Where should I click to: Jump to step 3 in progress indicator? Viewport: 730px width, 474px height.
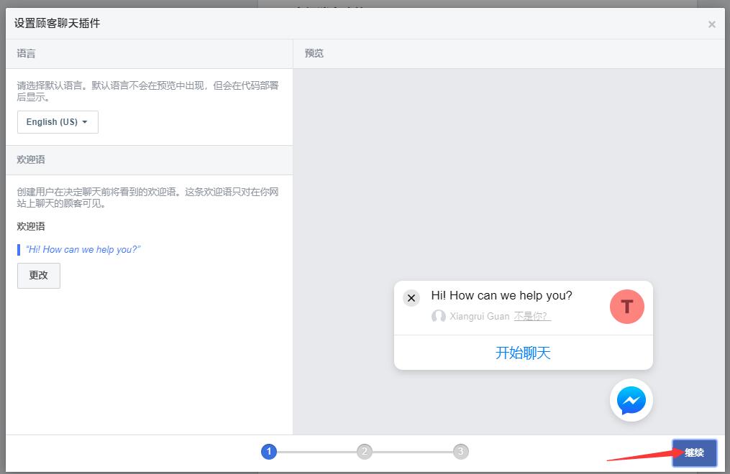461,452
